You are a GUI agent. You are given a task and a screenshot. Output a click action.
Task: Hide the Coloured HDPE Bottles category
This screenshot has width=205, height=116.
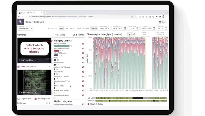point(83,67)
